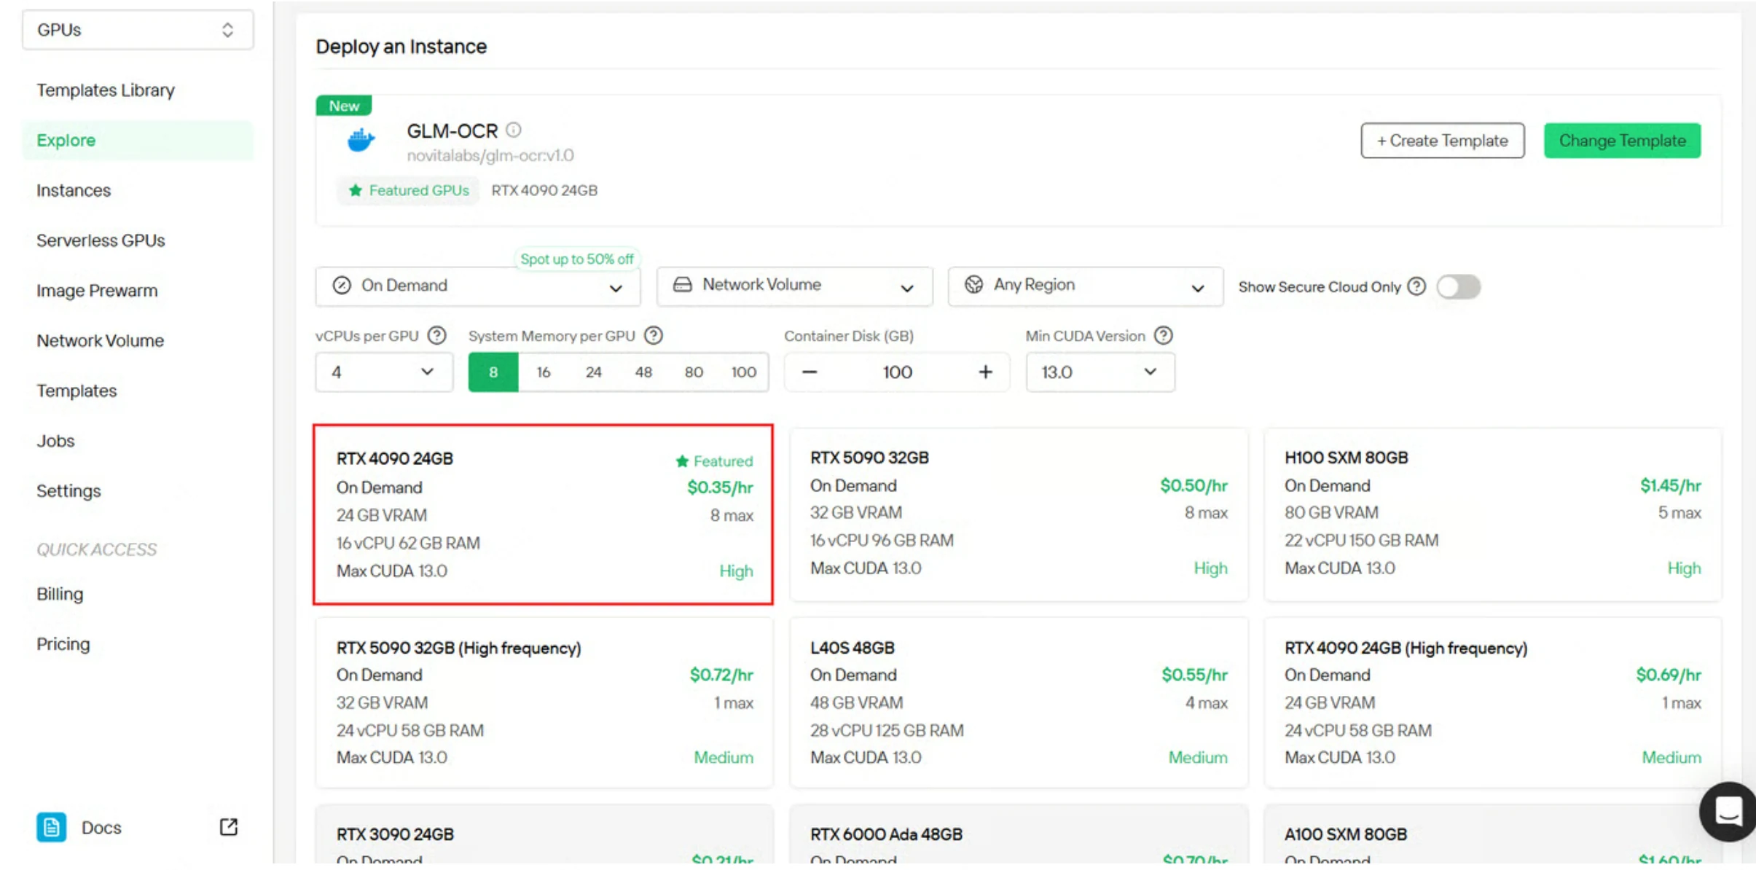Image resolution: width=1756 pixels, height=870 pixels.
Task: Click the $0.35/hr price text
Action: [x=720, y=487]
